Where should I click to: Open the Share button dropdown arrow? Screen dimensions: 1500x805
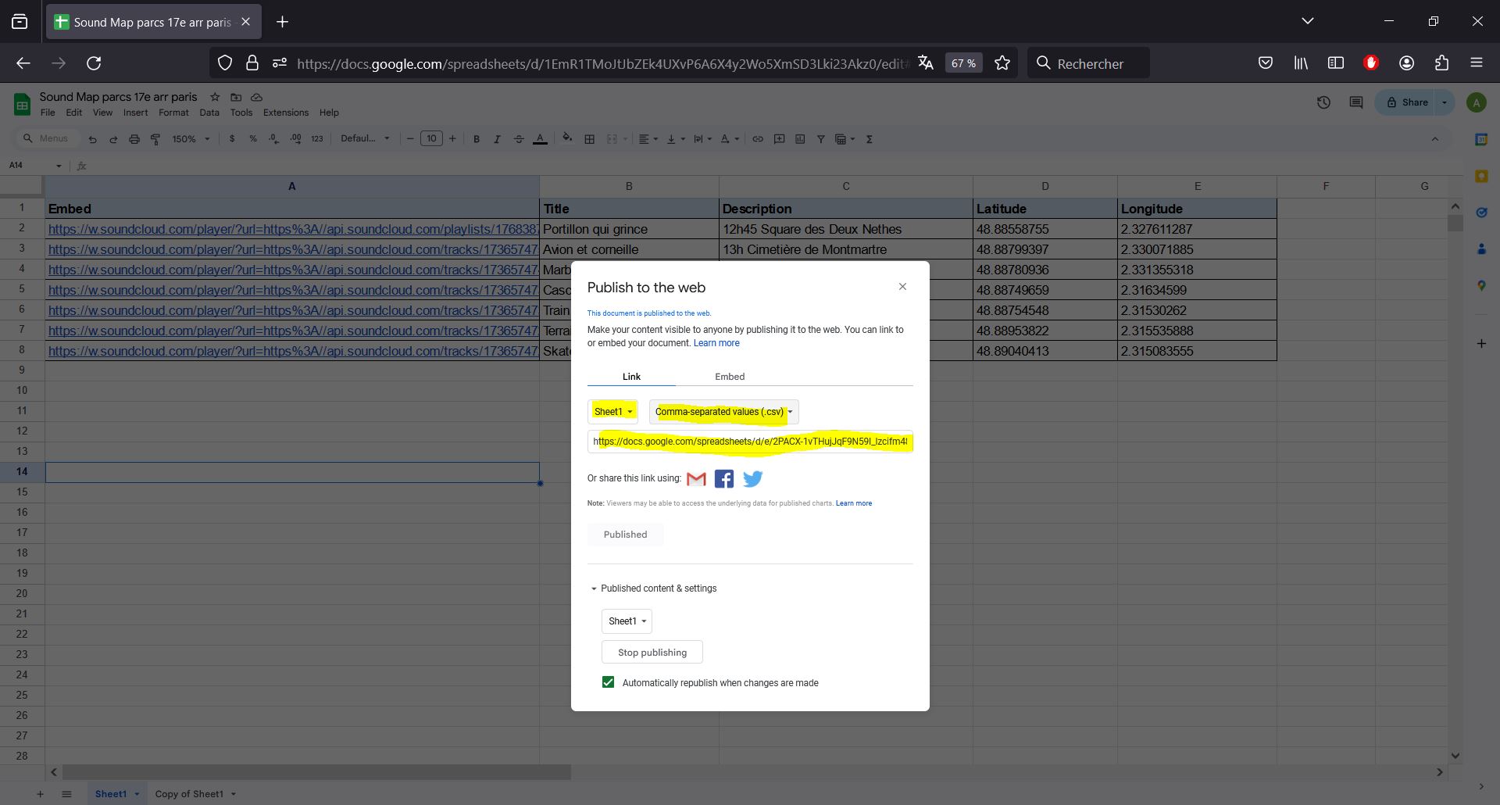pos(1445,102)
